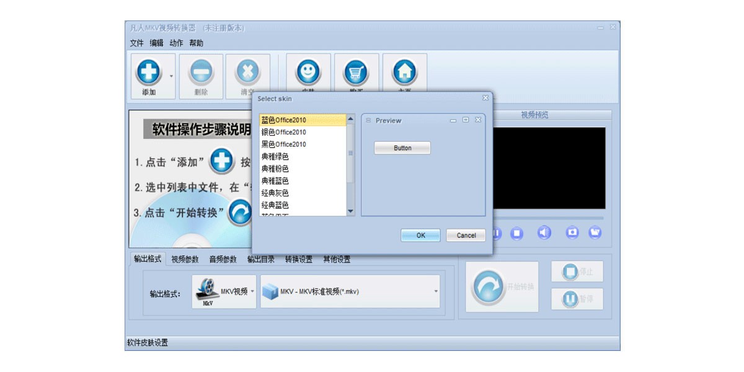The width and height of the screenshot is (744, 372).
Task: Click the 开始转换 start convert button
Action: [x=502, y=286]
